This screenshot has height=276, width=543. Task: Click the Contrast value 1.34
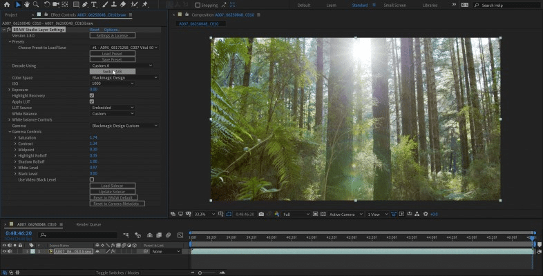click(x=93, y=143)
